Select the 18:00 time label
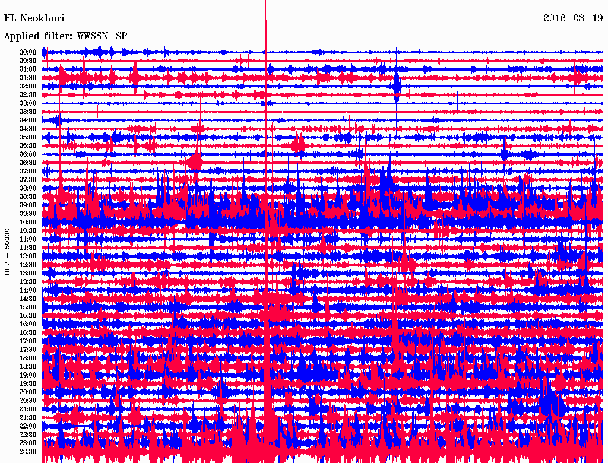The height and width of the screenshot is (463, 608). point(28,358)
